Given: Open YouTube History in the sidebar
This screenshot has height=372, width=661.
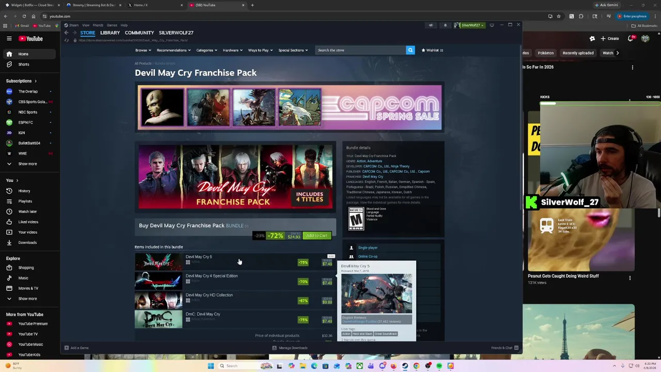Looking at the screenshot, I should point(24,191).
